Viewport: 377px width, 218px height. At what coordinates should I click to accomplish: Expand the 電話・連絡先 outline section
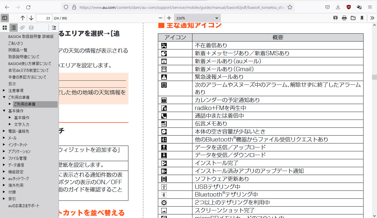[x=4, y=131]
